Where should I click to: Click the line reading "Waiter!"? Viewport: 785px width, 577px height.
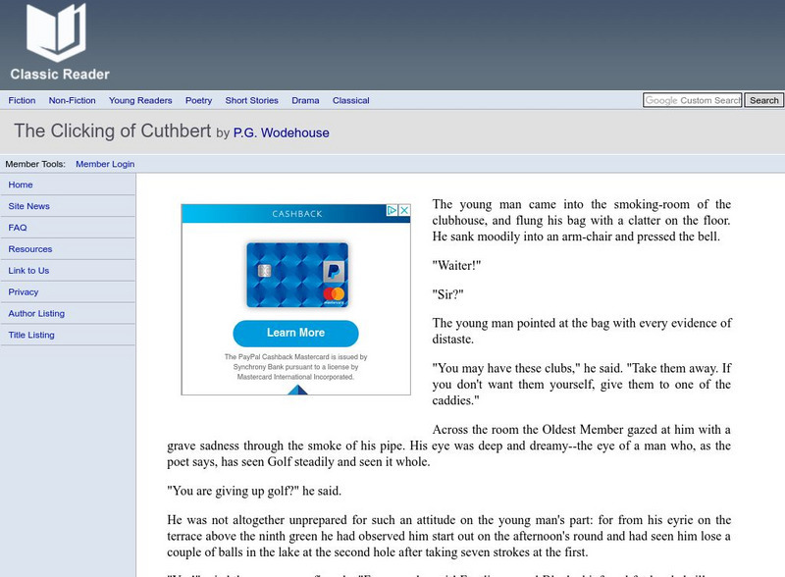456,266
